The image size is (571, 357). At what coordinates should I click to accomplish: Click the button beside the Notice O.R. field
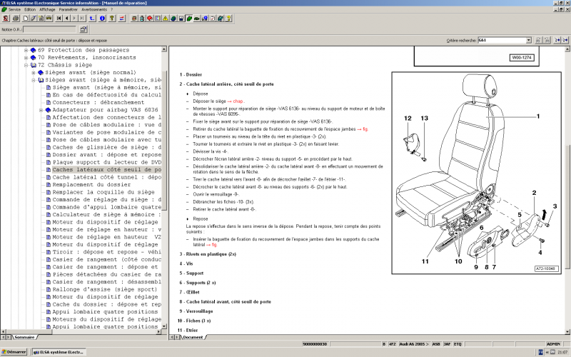84,30
